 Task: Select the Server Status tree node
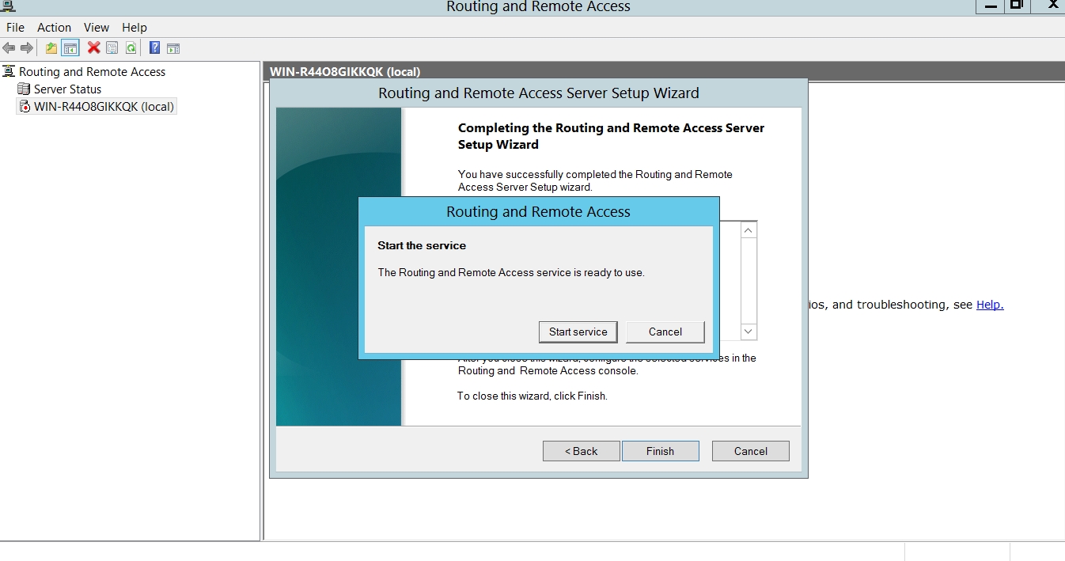(67, 89)
